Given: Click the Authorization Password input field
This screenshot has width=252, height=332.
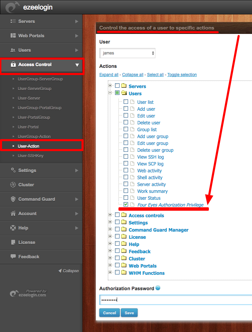Looking at the screenshot, I should 176,300.
